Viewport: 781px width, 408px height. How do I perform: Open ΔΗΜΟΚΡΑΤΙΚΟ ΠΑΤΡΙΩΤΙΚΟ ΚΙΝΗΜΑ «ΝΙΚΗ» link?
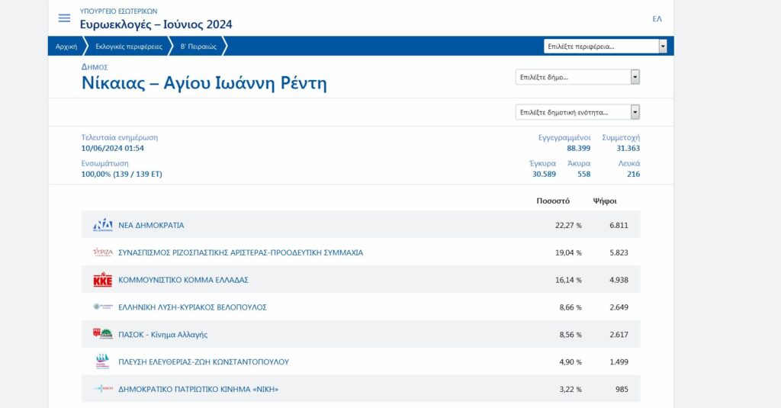198,390
